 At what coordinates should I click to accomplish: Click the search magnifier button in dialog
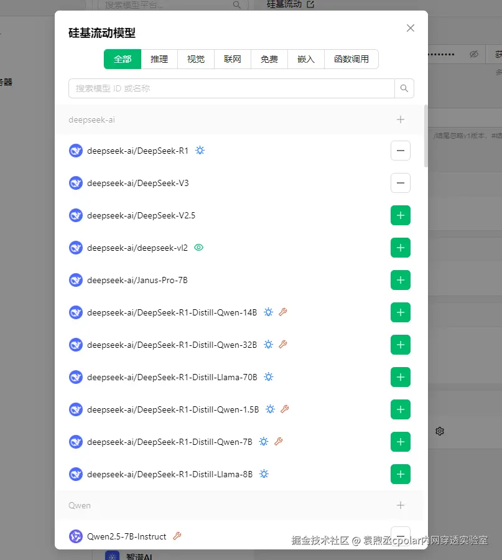(x=404, y=88)
